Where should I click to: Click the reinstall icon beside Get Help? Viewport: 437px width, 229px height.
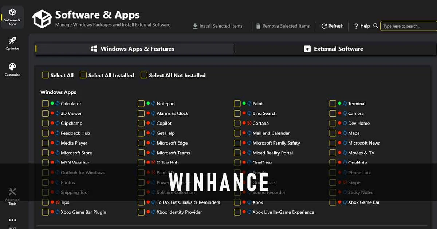pyautogui.click(x=154, y=133)
